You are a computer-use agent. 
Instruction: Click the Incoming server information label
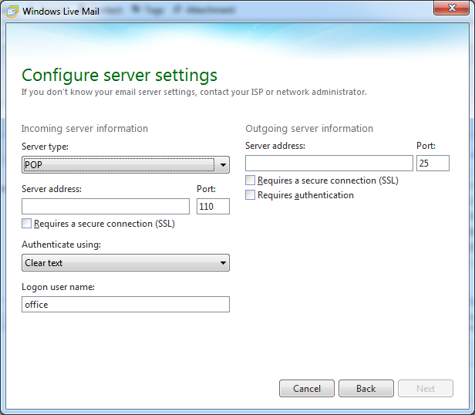pyautogui.click(x=85, y=128)
